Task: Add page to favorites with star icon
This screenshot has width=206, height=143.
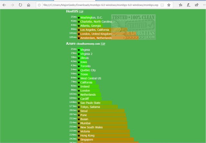Action: tap(169, 5)
